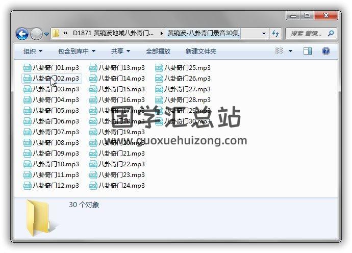Click the folder icon in address bar
Viewport: 352px width, 253px height.
[x=56, y=34]
